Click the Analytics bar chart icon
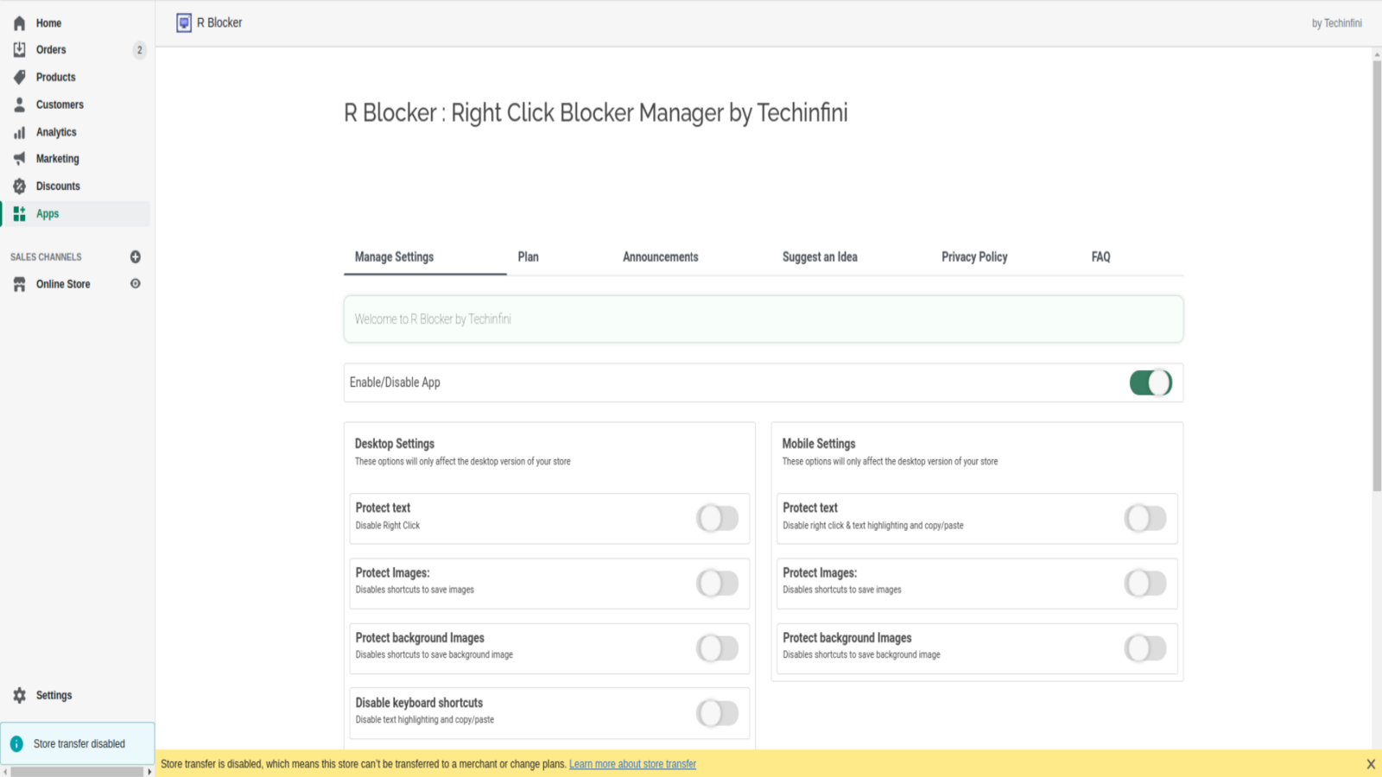1382x777 pixels. point(19,132)
